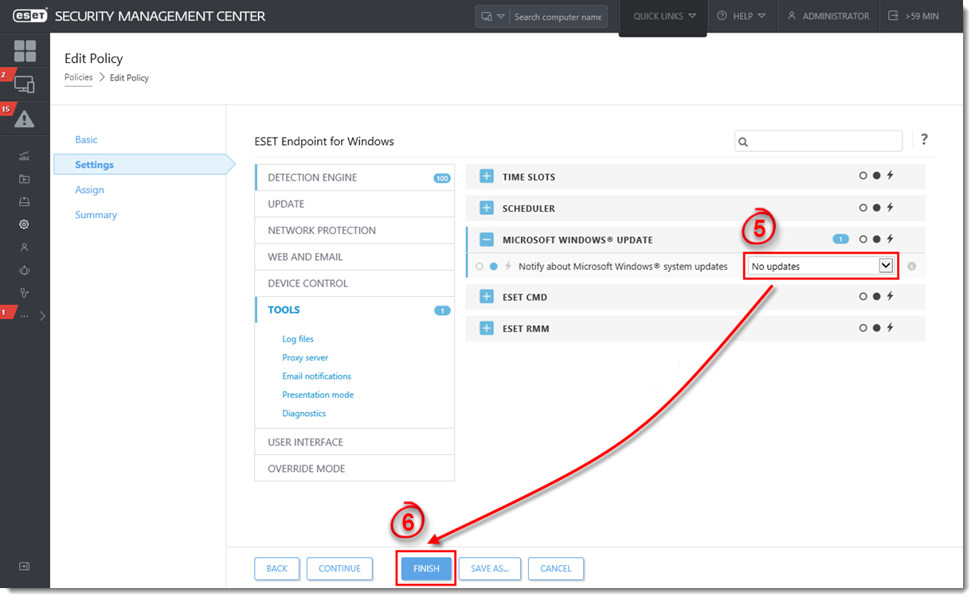This screenshot has width=975, height=600.
Task: Select filled circle apply flag on Time Slots row
Action: click(876, 176)
